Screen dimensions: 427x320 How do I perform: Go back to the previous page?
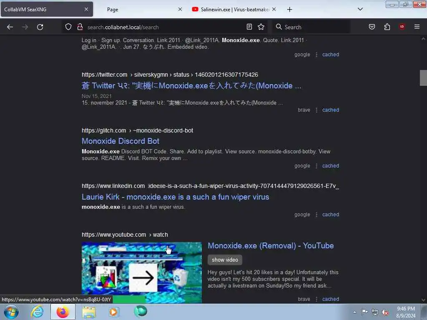10,27
